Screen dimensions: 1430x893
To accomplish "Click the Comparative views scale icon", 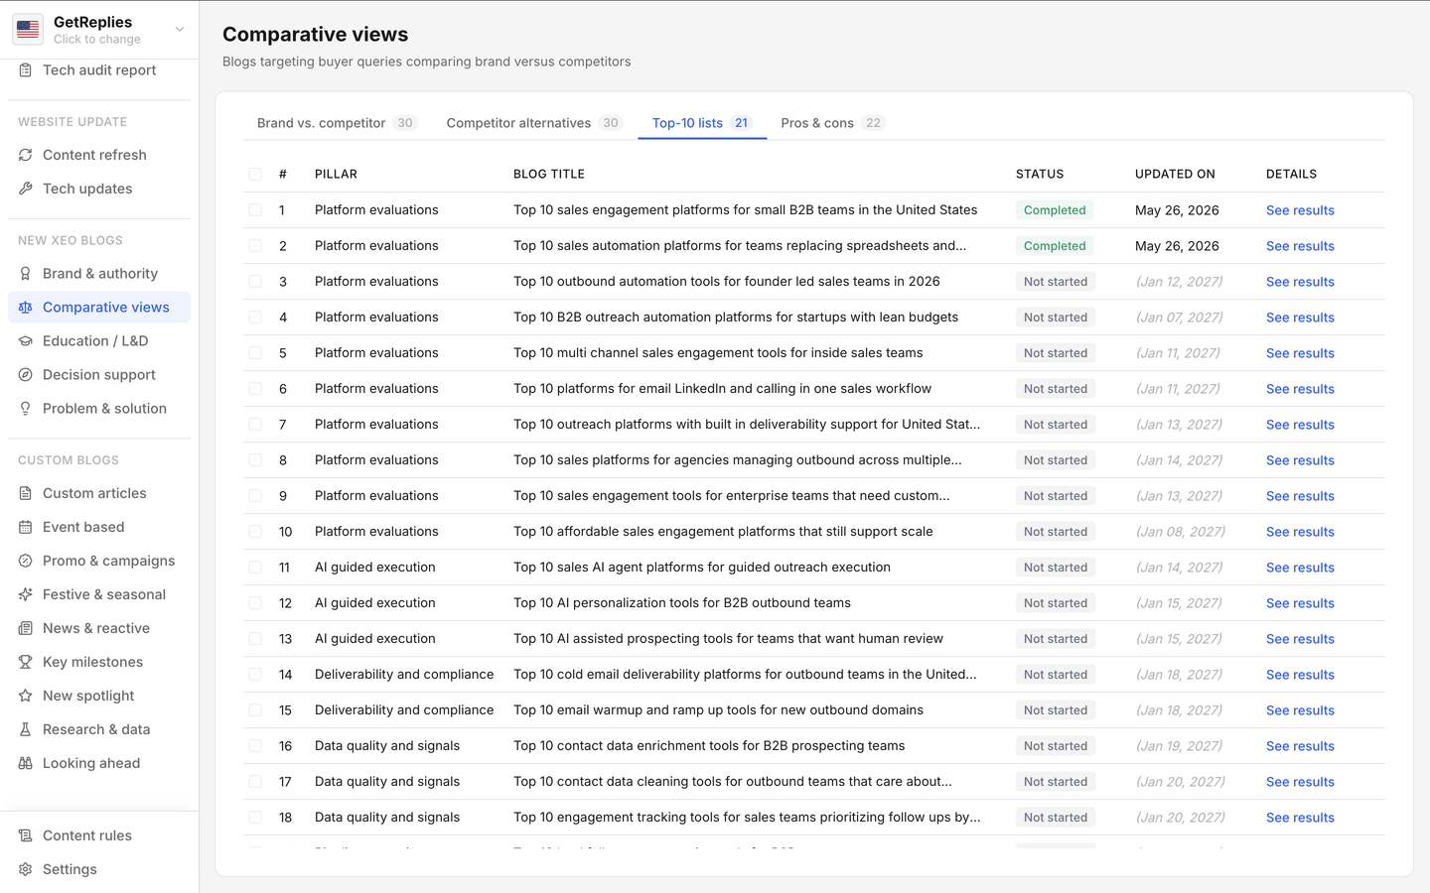I will coord(26,308).
